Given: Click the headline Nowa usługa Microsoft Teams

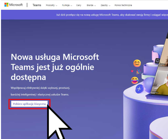Looking at the screenshot, I should [55, 67].
